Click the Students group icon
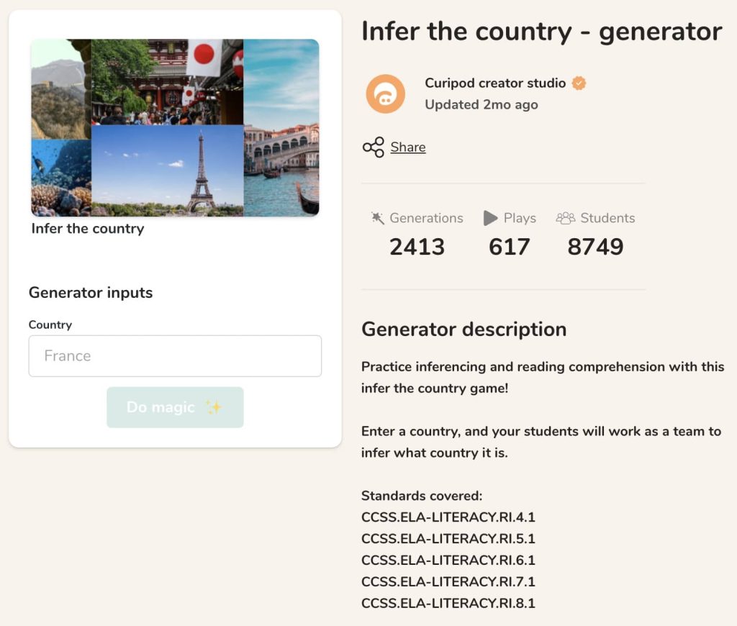This screenshot has height=626, width=737. [566, 218]
